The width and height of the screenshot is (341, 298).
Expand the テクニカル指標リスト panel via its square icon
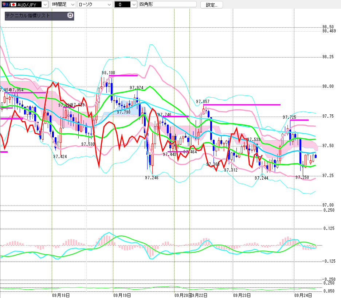70,16
